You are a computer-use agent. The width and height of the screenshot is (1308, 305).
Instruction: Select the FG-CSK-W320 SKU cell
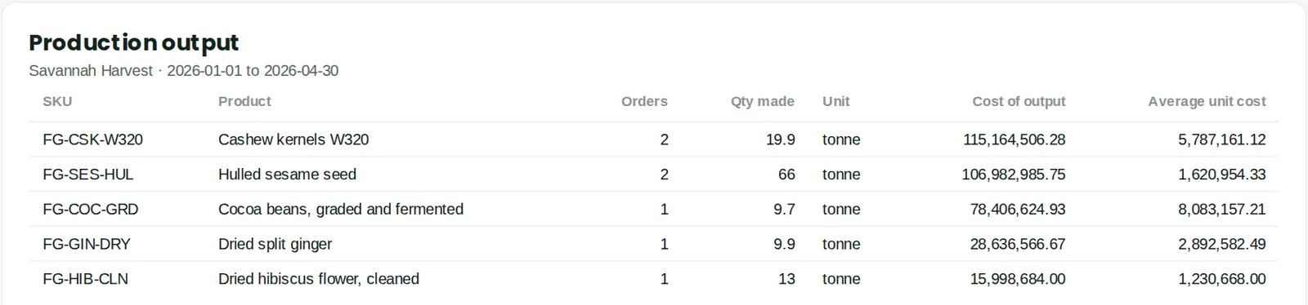[92, 139]
